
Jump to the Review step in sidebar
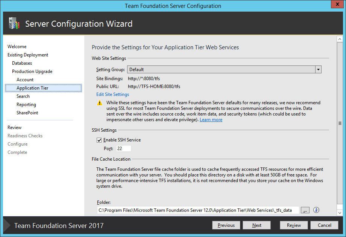point(14,128)
